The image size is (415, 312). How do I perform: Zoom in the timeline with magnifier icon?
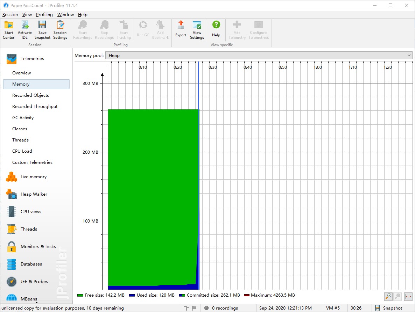point(388,296)
